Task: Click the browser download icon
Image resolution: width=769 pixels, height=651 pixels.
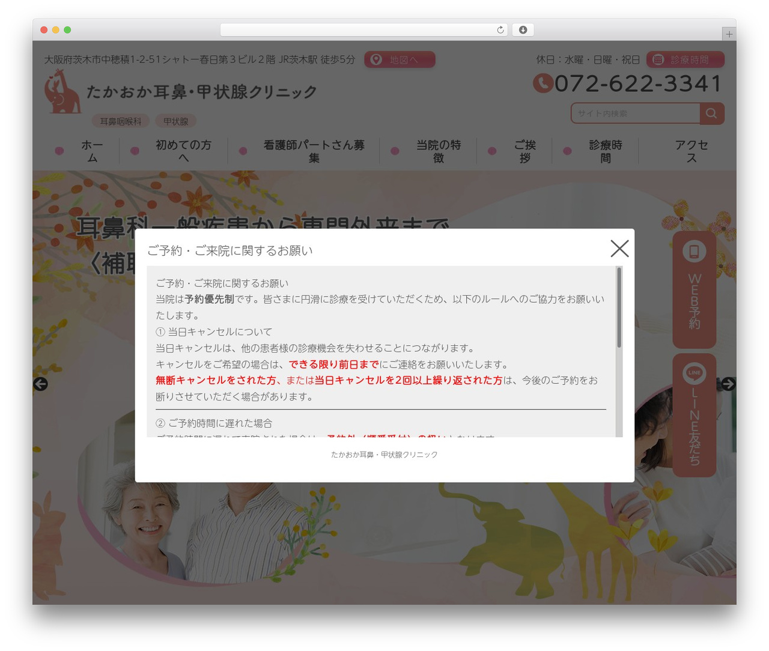Action: tap(523, 30)
